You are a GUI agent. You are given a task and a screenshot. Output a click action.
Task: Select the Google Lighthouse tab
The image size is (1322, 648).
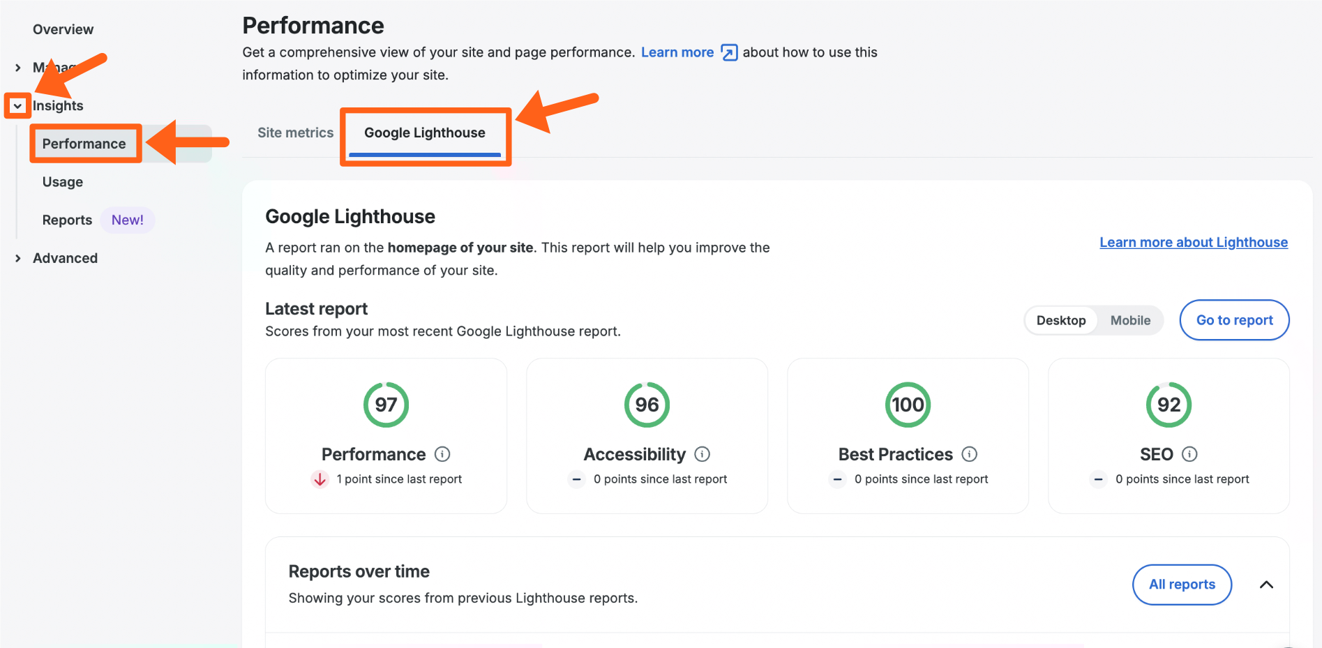click(x=424, y=133)
